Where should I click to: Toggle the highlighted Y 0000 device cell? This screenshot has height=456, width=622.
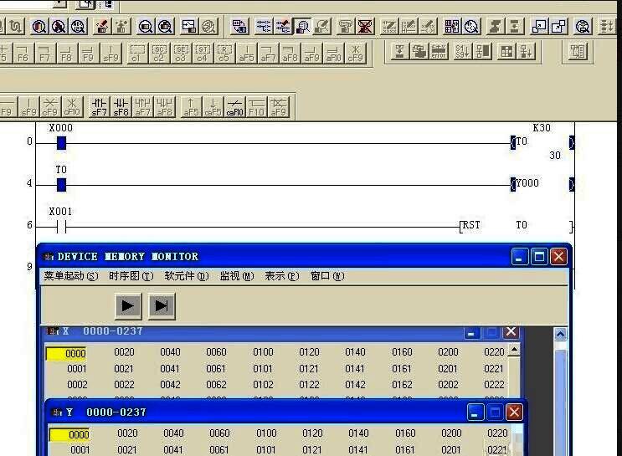(x=69, y=434)
